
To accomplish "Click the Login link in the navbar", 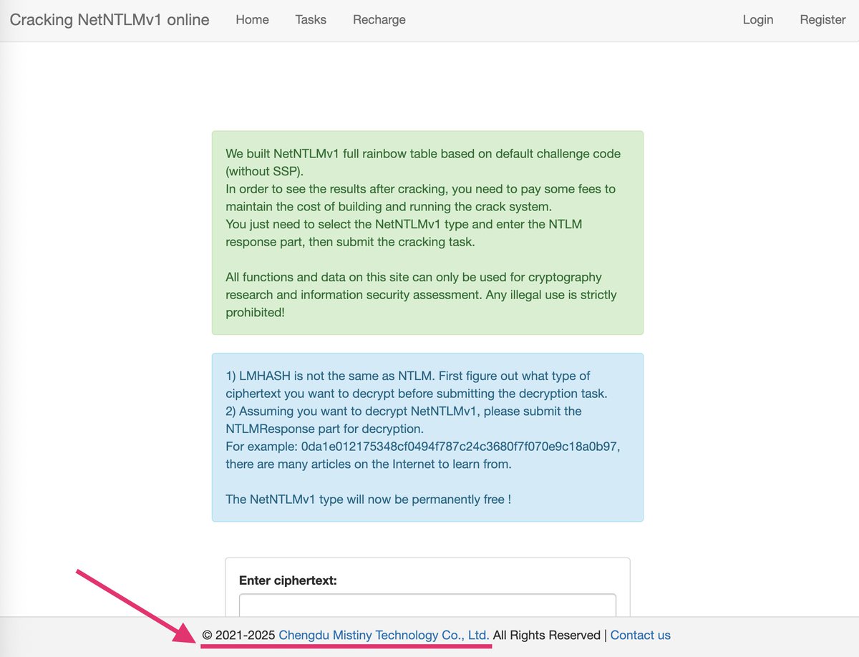I will coord(758,19).
